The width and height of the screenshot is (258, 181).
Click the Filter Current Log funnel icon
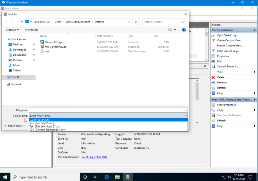[213, 51]
